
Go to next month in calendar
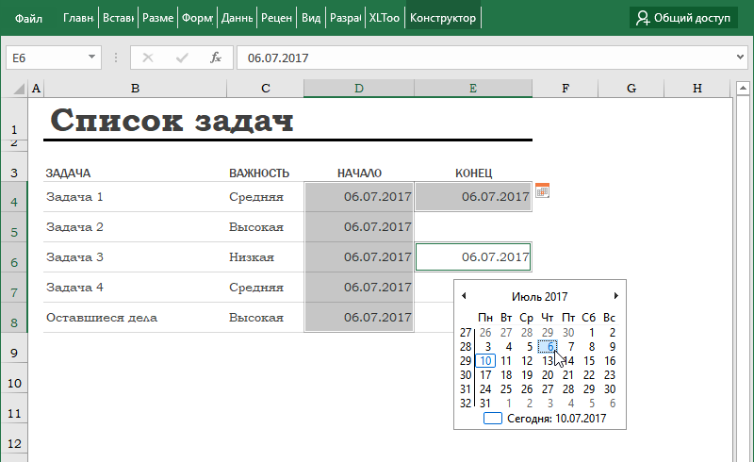click(x=616, y=296)
